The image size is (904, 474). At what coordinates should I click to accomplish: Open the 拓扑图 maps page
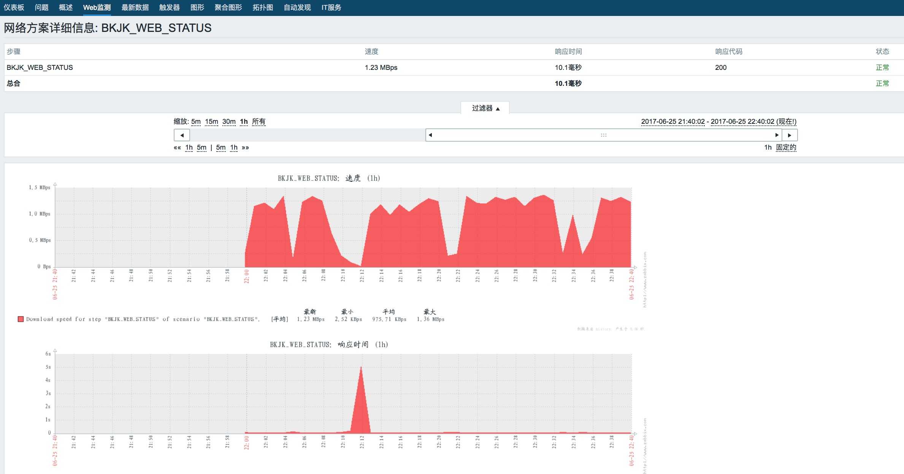click(263, 8)
